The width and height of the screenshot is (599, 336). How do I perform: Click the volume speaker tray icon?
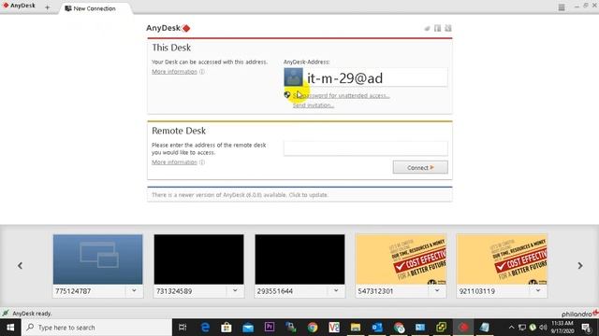click(x=543, y=328)
